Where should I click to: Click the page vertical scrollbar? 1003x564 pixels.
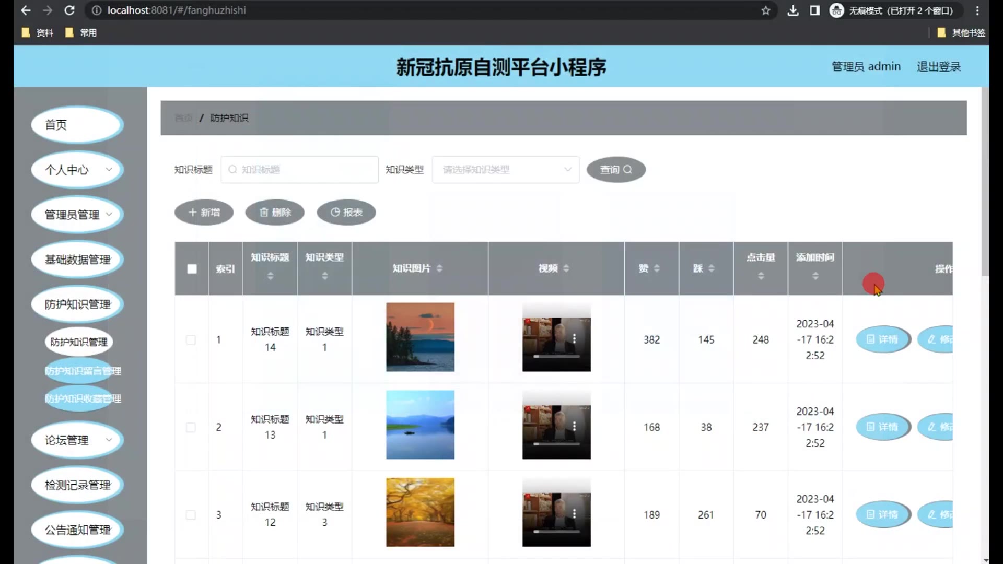(x=985, y=182)
